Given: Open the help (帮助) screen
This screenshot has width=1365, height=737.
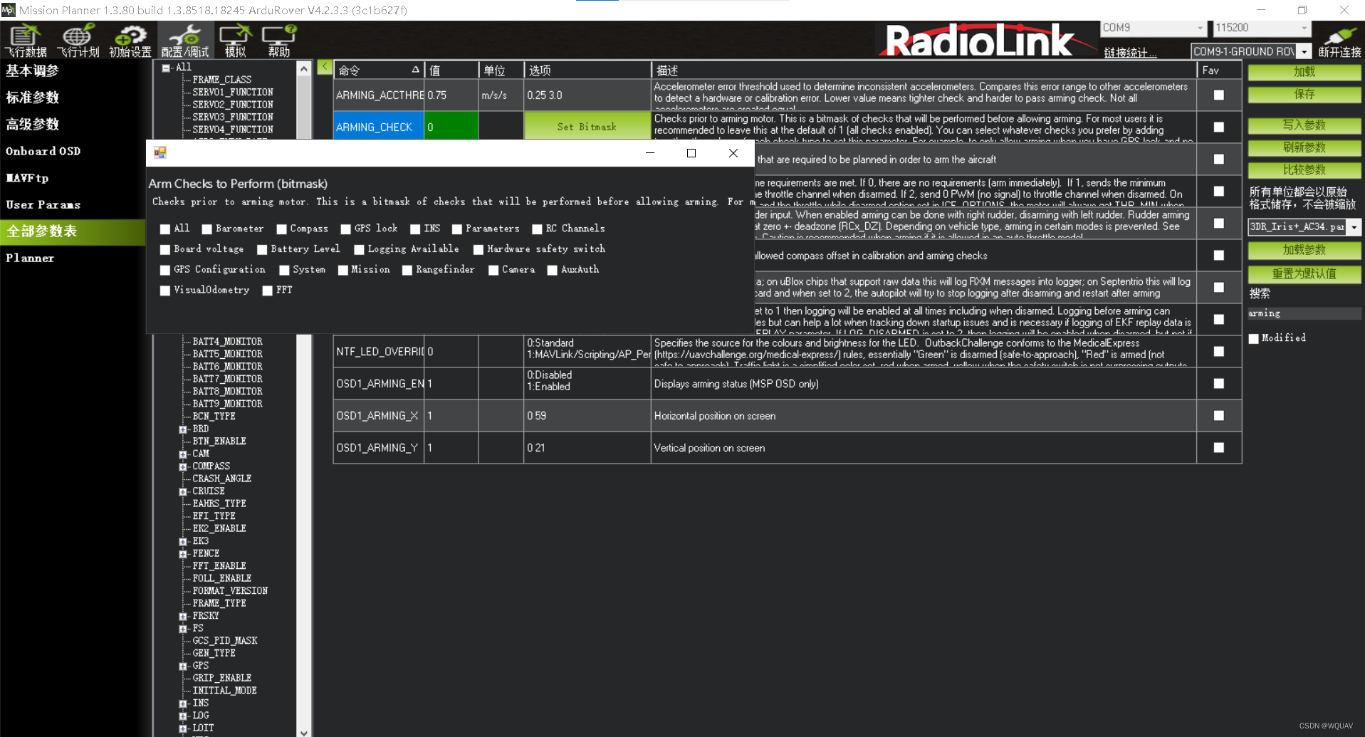Looking at the screenshot, I should [278, 41].
